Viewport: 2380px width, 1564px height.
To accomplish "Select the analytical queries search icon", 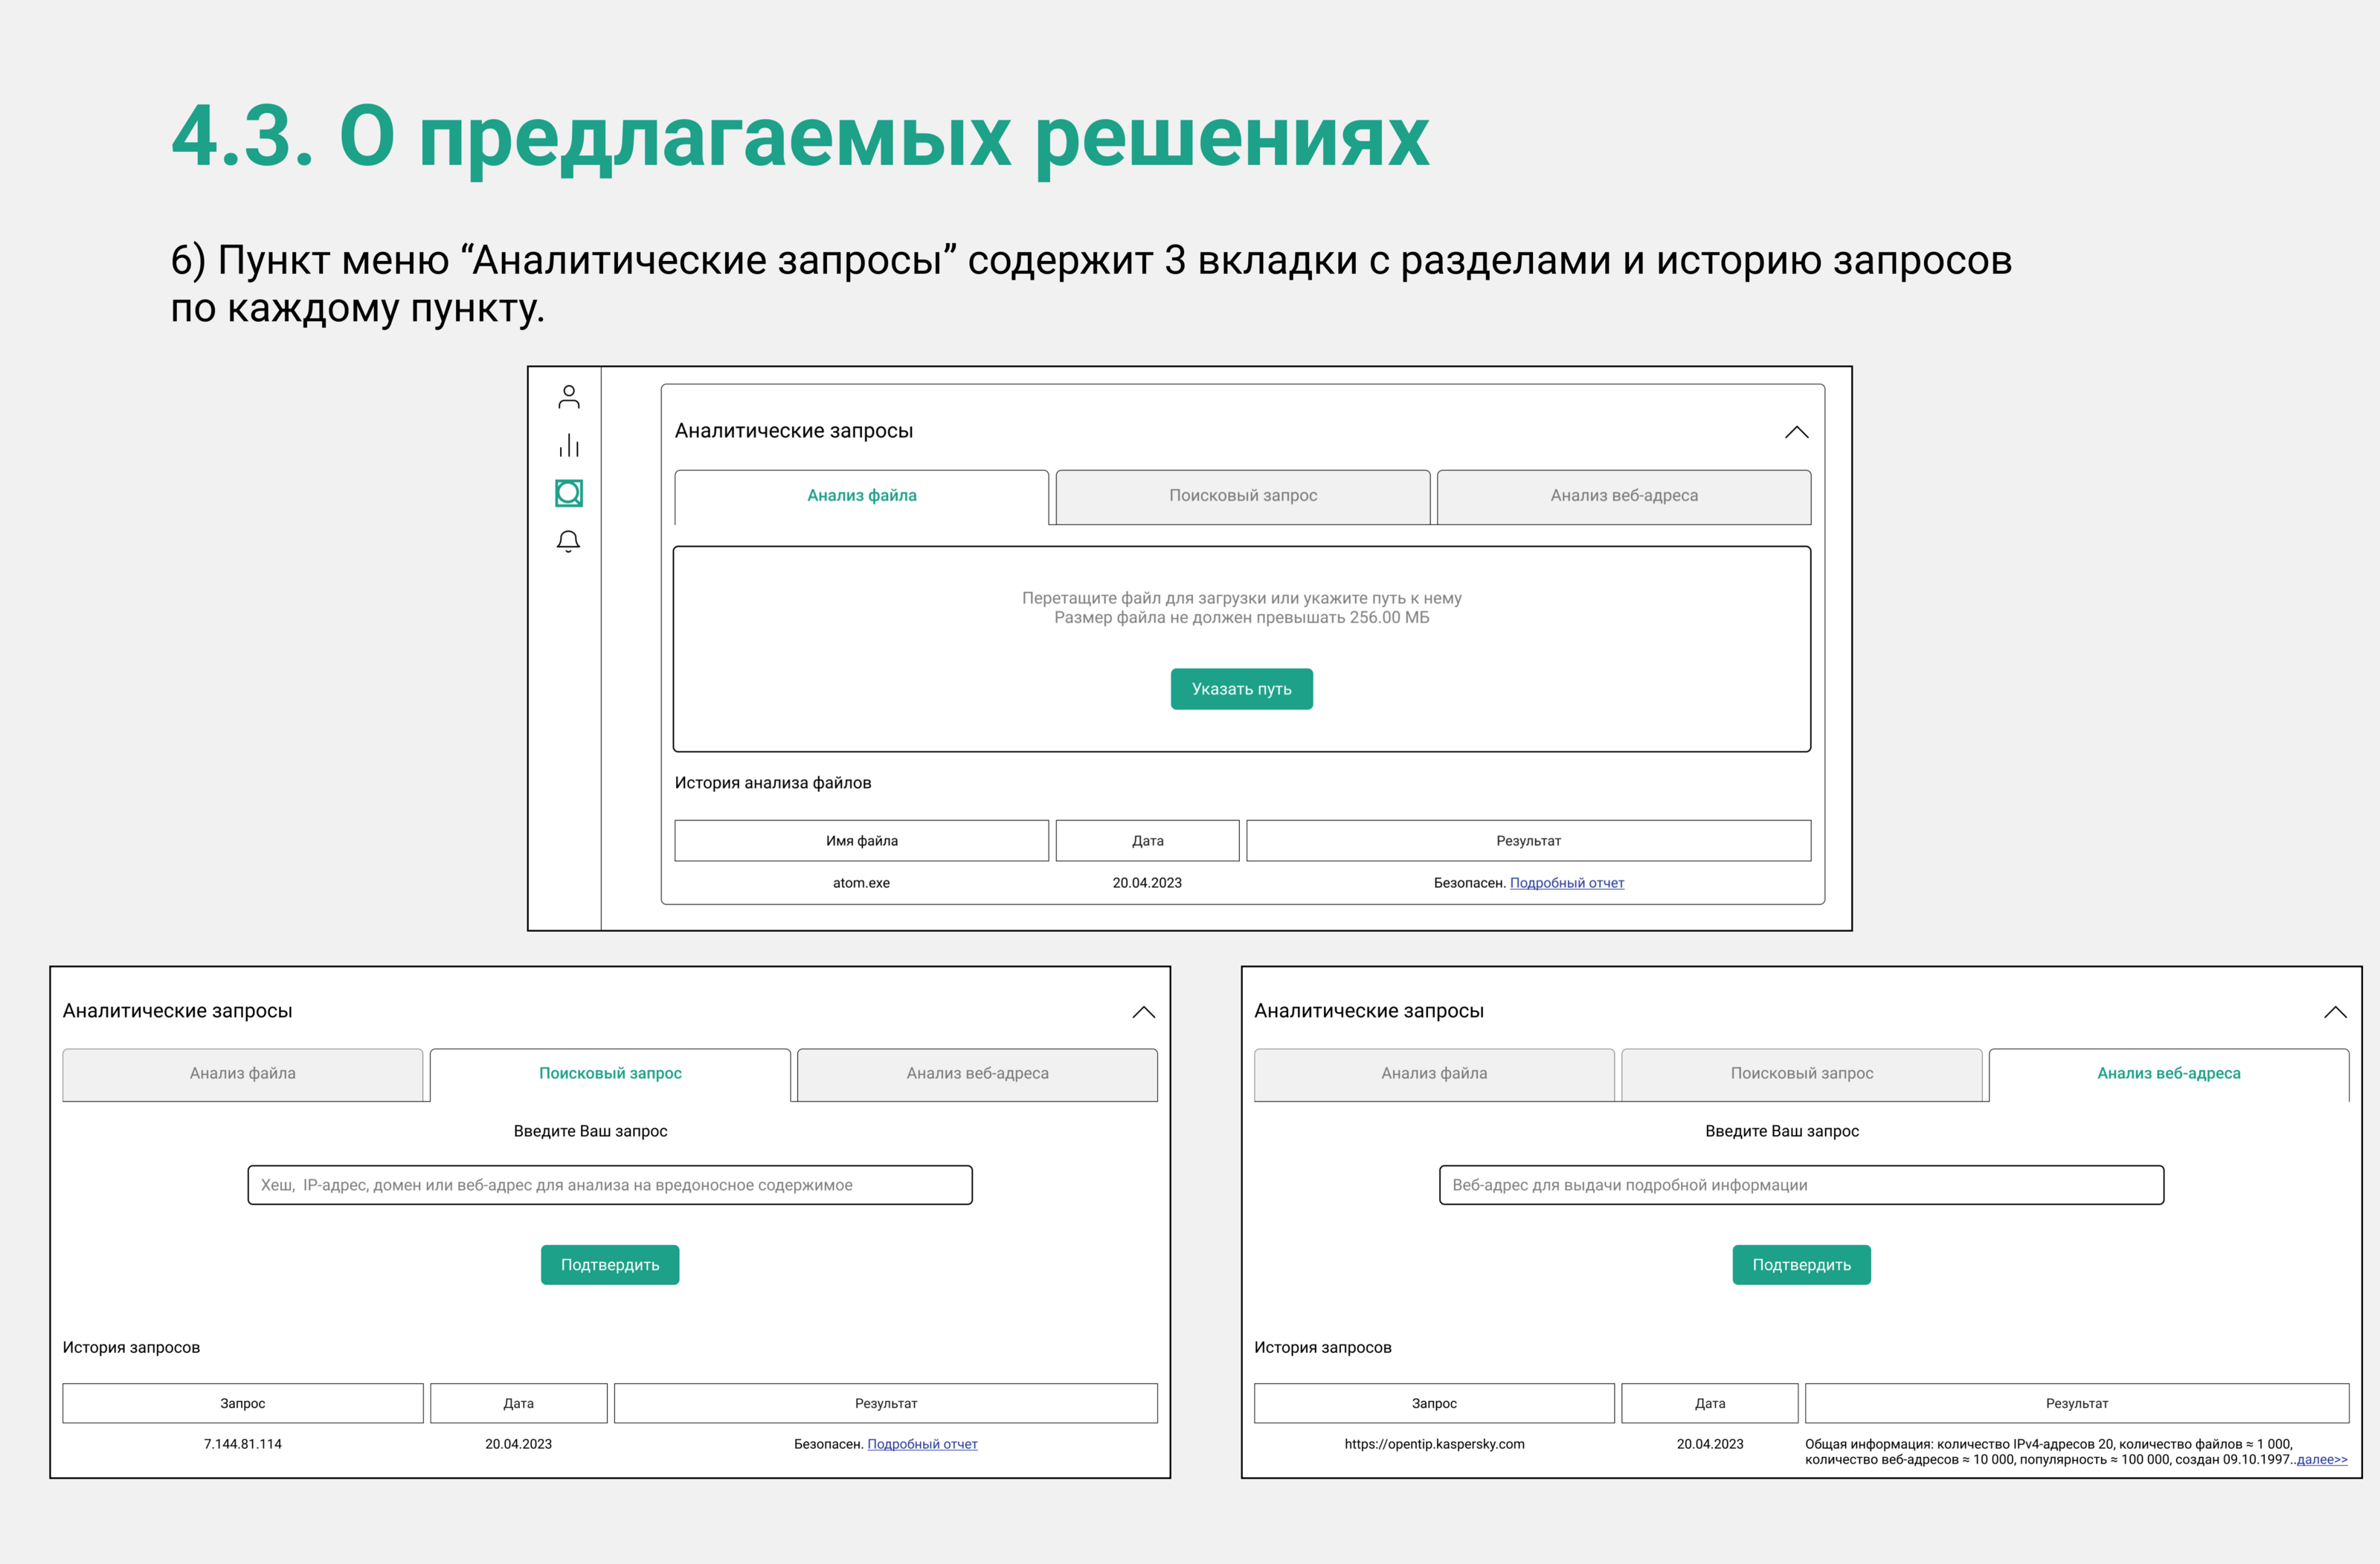I will click(x=569, y=493).
